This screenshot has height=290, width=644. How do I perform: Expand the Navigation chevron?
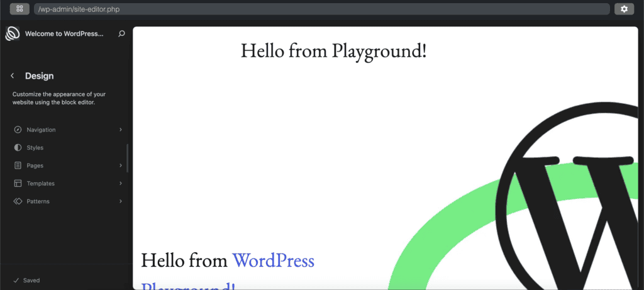pyautogui.click(x=121, y=130)
